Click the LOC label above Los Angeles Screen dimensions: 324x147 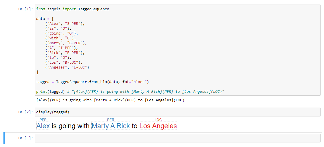[158, 120]
